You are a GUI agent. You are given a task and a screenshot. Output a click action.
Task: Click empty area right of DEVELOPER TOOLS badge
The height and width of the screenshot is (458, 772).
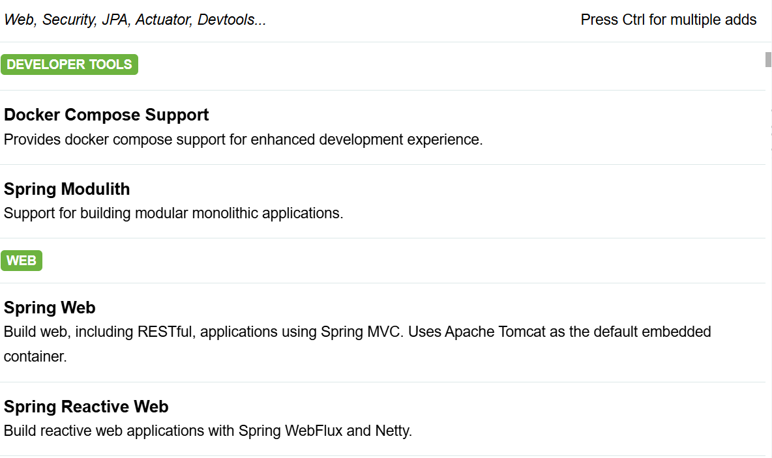click(x=443, y=64)
